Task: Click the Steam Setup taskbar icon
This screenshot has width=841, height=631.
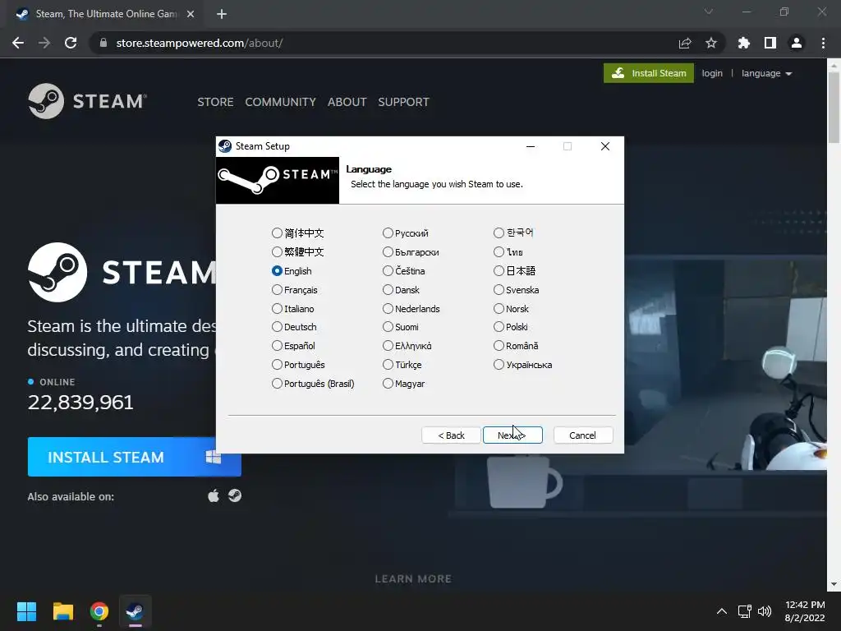Action: tap(135, 611)
